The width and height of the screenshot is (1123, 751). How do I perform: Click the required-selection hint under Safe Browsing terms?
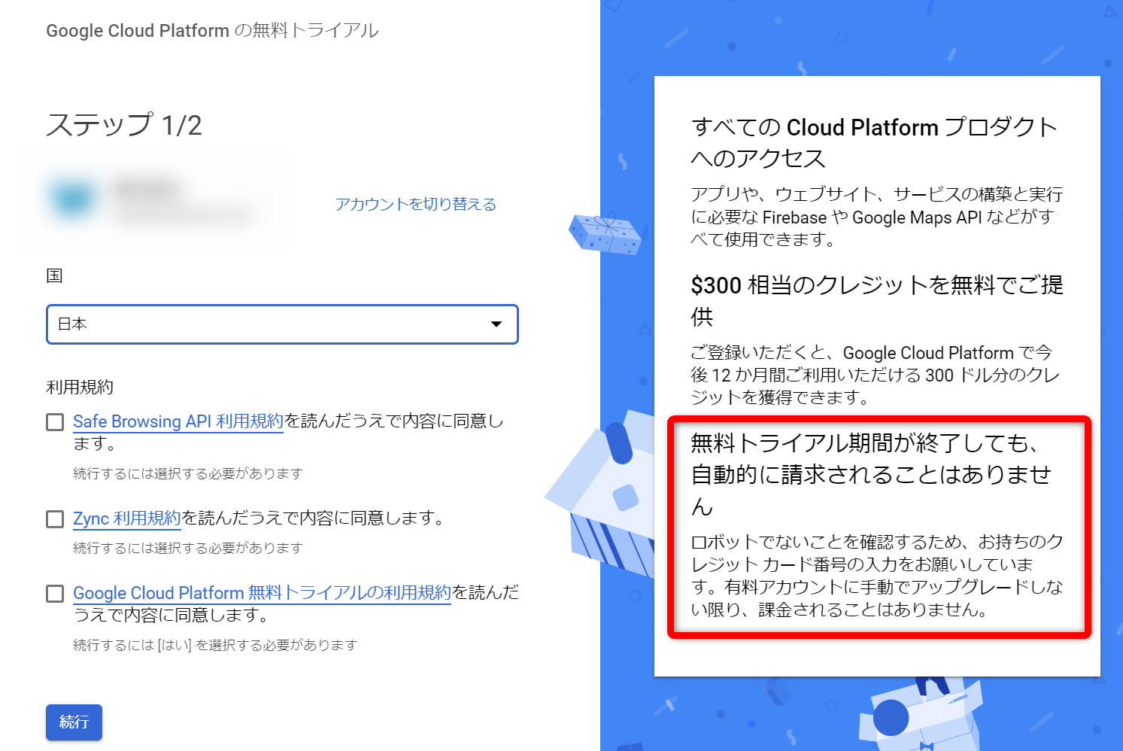188,473
